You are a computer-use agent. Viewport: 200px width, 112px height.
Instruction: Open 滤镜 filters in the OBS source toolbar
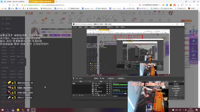coord(102,78)
